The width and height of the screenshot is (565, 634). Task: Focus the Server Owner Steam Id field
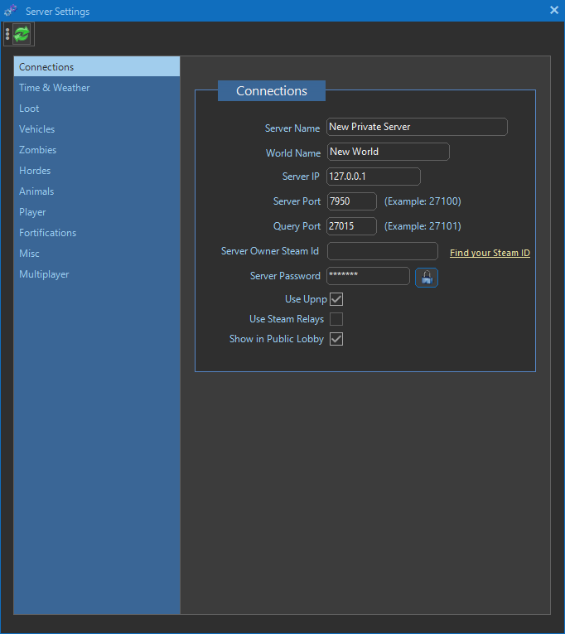click(382, 251)
